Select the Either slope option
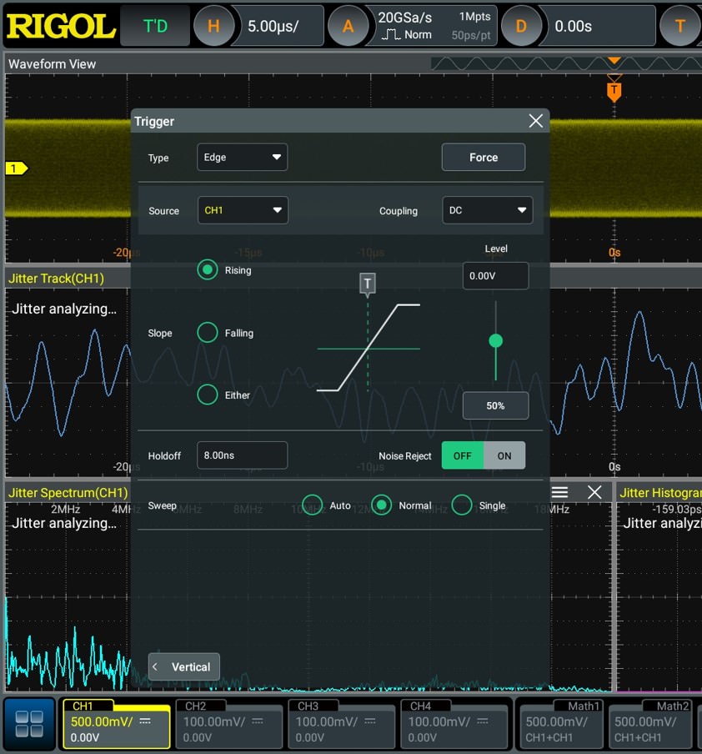The image size is (702, 754). click(208, 395)
